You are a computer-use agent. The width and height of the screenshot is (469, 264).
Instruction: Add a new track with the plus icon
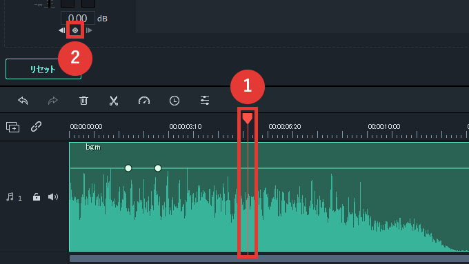(x=13, y=127)
